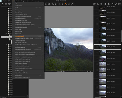Open Zoom del explorador submenu

coord(28,41)
